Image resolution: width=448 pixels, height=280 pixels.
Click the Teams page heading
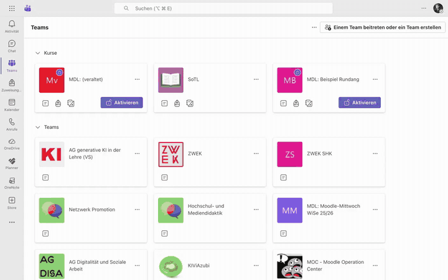point(40,27)
